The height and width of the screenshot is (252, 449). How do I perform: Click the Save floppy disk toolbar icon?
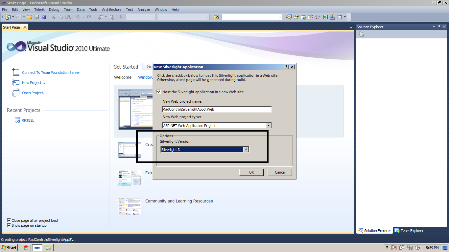click(37, 17)
